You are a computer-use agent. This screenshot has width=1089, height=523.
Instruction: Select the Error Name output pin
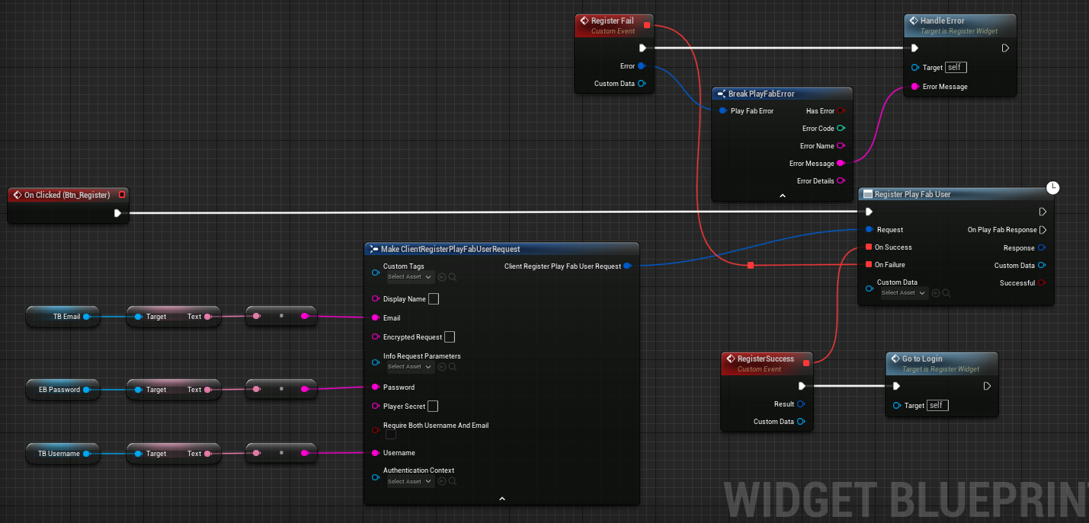[841, 146]
